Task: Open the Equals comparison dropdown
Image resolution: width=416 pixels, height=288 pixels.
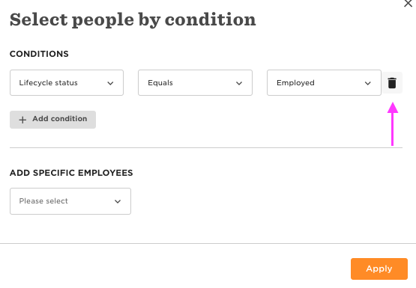Action: pos(195,82)
